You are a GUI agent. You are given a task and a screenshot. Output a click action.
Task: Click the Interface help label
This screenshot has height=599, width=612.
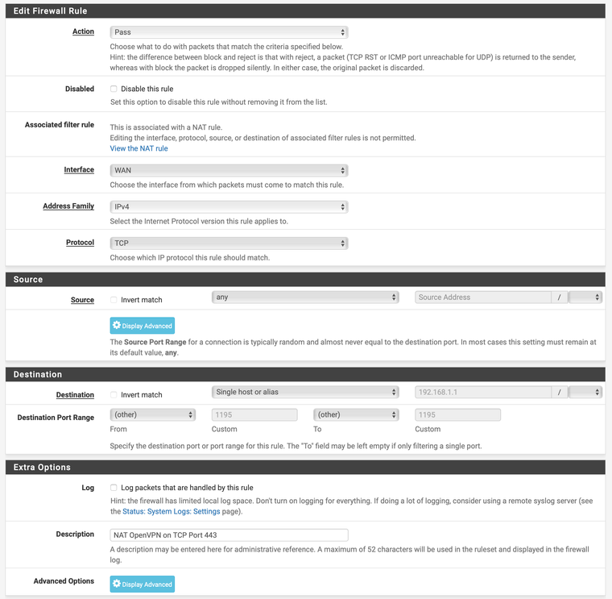pyautogui.click(x=79, y=169)
